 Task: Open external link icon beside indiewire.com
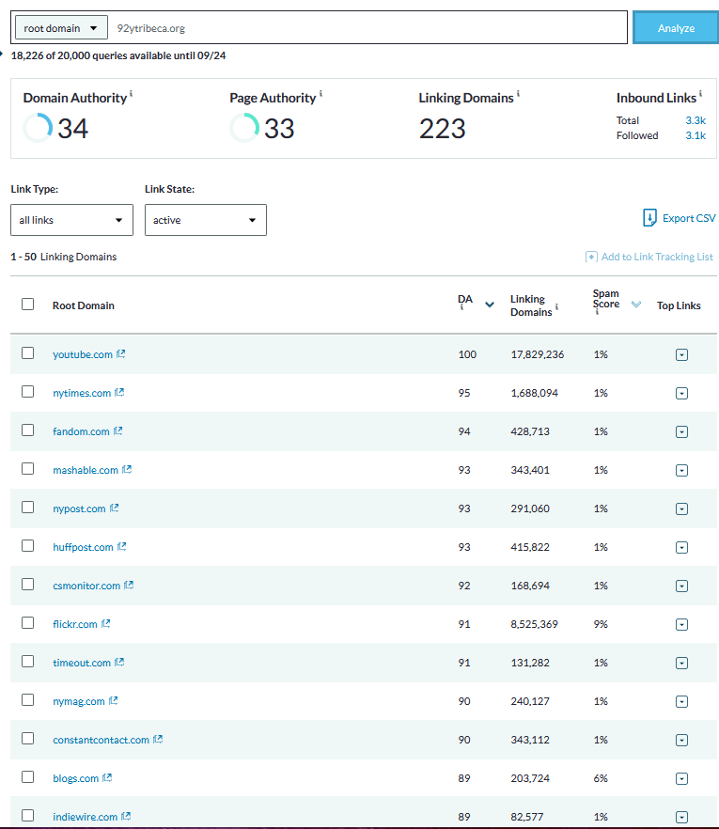point(125,817)
